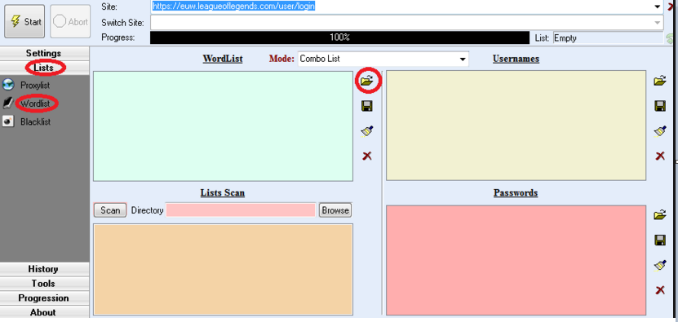Clean the Passwords list with broom

660,265
